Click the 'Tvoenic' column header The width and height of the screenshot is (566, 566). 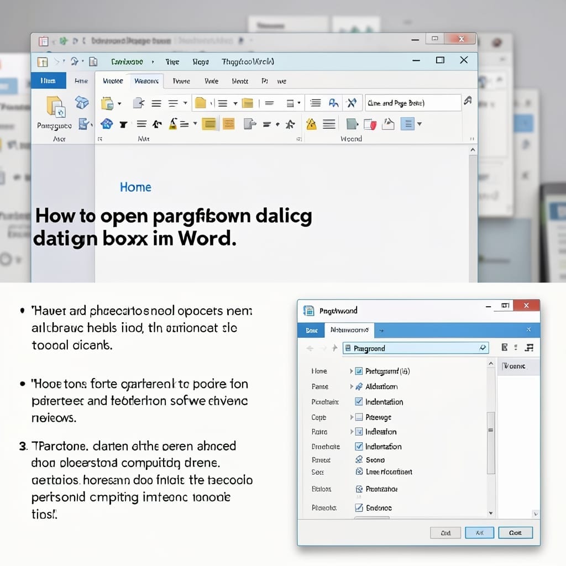click(x=518, y=366)
